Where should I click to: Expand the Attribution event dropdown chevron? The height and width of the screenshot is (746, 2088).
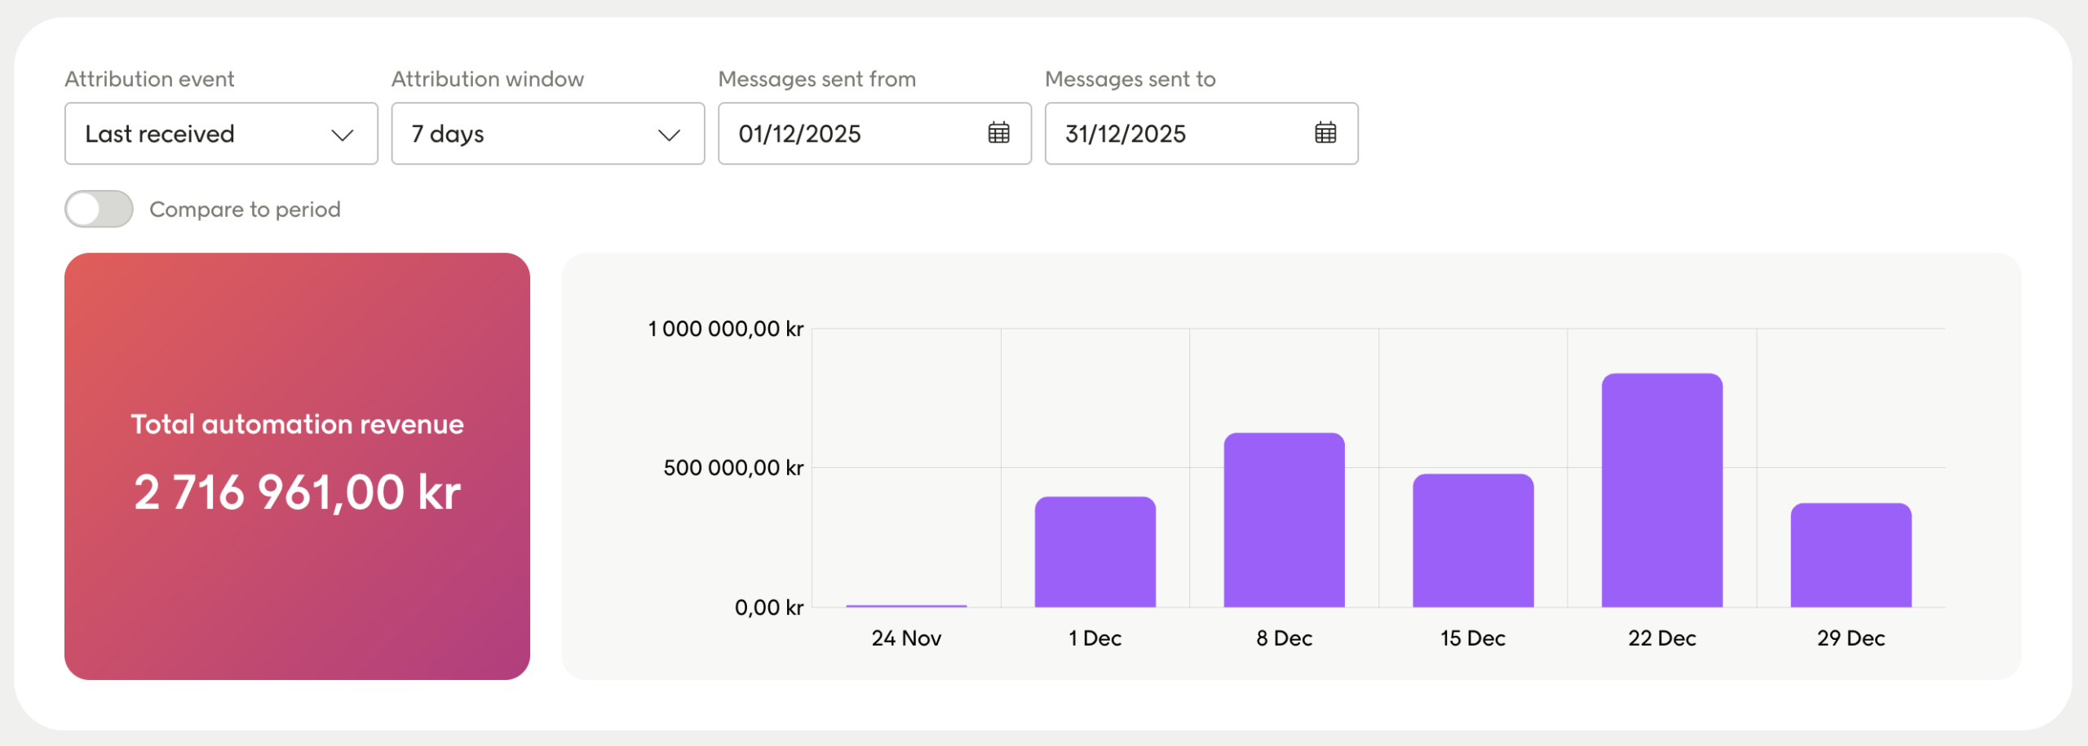click(343, 135)
